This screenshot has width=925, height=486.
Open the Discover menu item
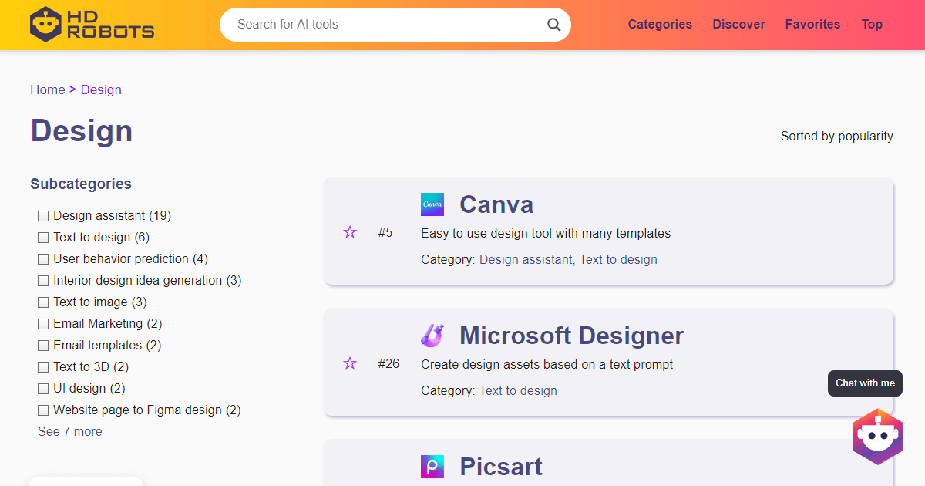tap(738, 24)
